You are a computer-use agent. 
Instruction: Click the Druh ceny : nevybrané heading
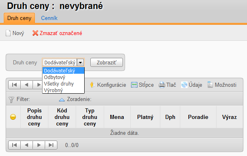coord(55,6)
